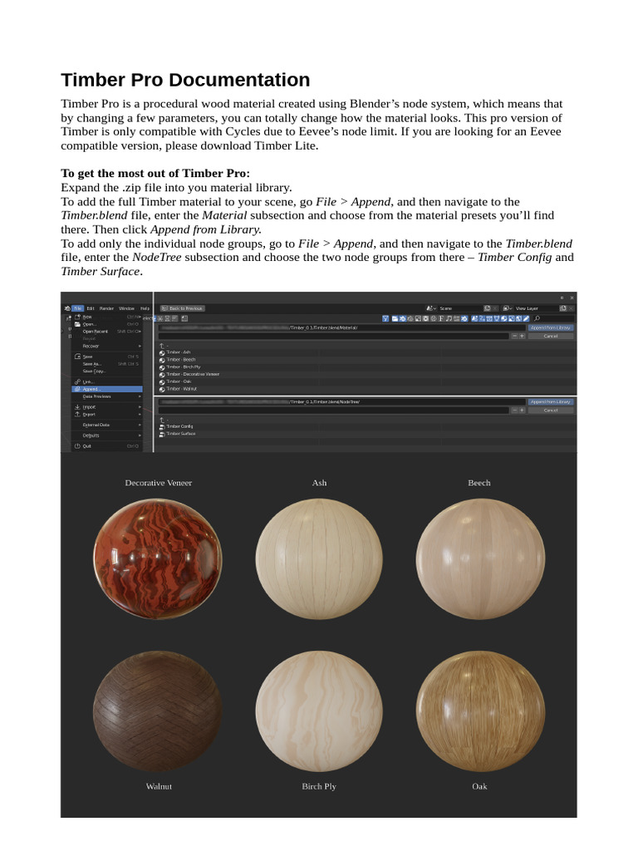The height and width of the screenshot is (851, 638).
Task: Expand the Defaults submenu arrow
Action: click(140, 435)
